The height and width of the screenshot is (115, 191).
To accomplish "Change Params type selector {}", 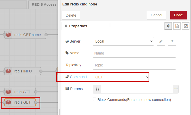I will point(97,89).
